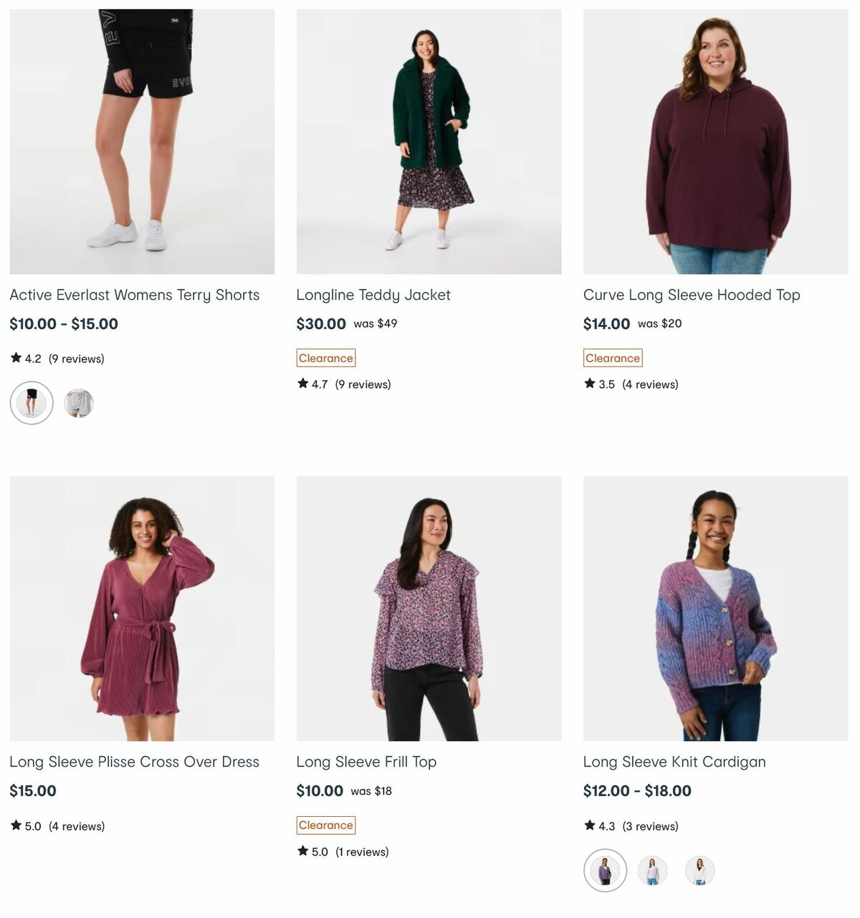The width and height of the screenshot is (860, 918).
Task: Click the star rating icon for Longline Teddy Jacket
Action: coord(304,384)
